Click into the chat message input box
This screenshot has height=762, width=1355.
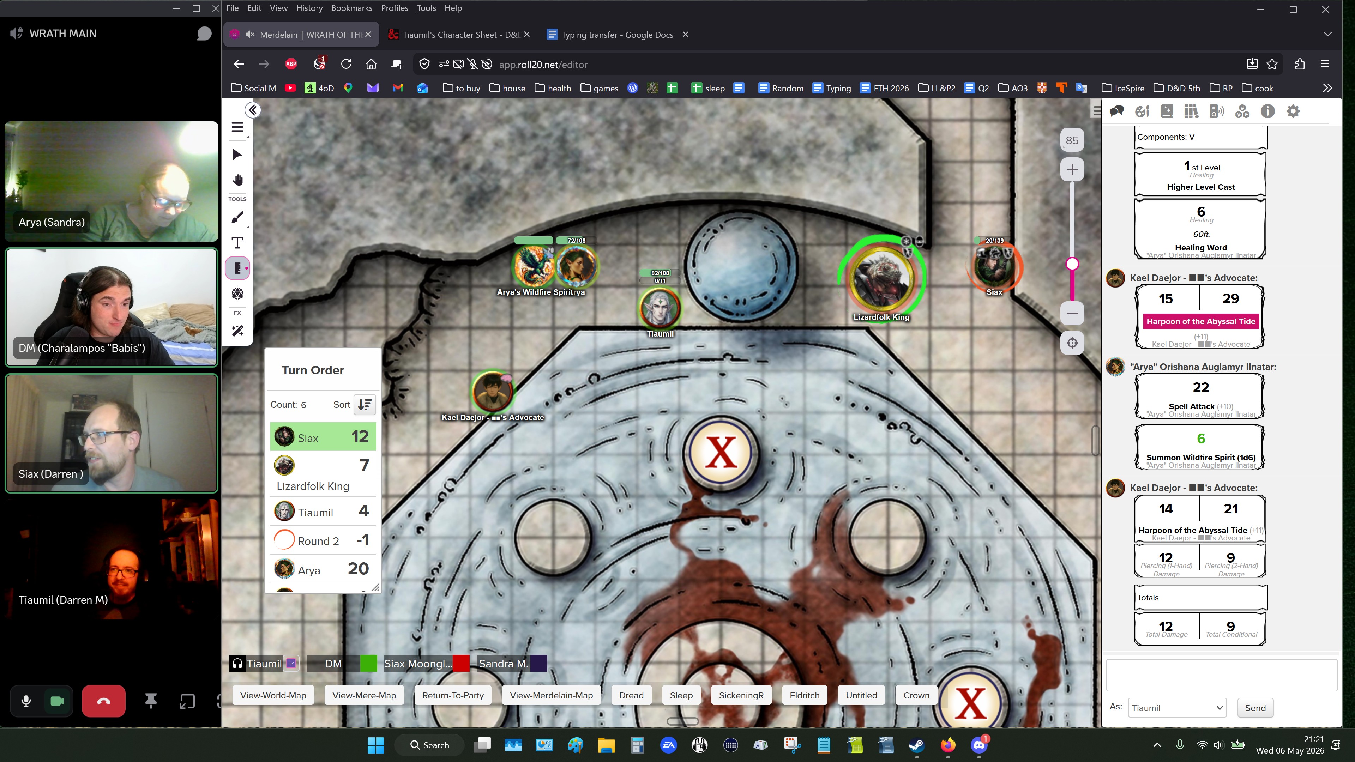click(1221, 675)
